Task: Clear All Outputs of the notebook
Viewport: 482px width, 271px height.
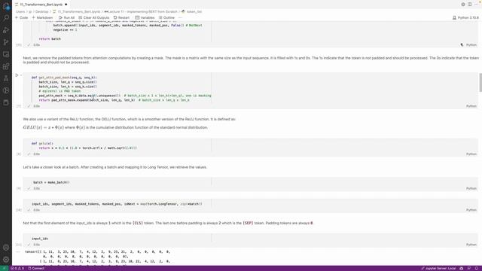Action: (93, 18)
